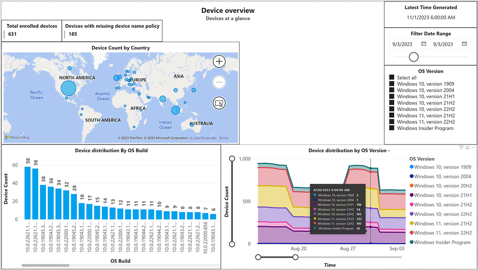
Task: Select the large North America device bubble
Action: point(68,89)
